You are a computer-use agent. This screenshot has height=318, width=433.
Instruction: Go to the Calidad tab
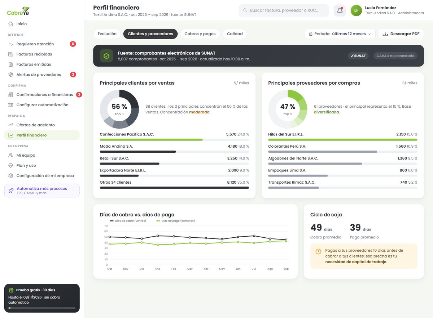click(x=235, y=34)
